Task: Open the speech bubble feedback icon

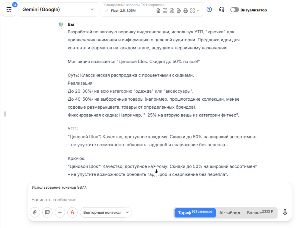Action: click(47, 213)
